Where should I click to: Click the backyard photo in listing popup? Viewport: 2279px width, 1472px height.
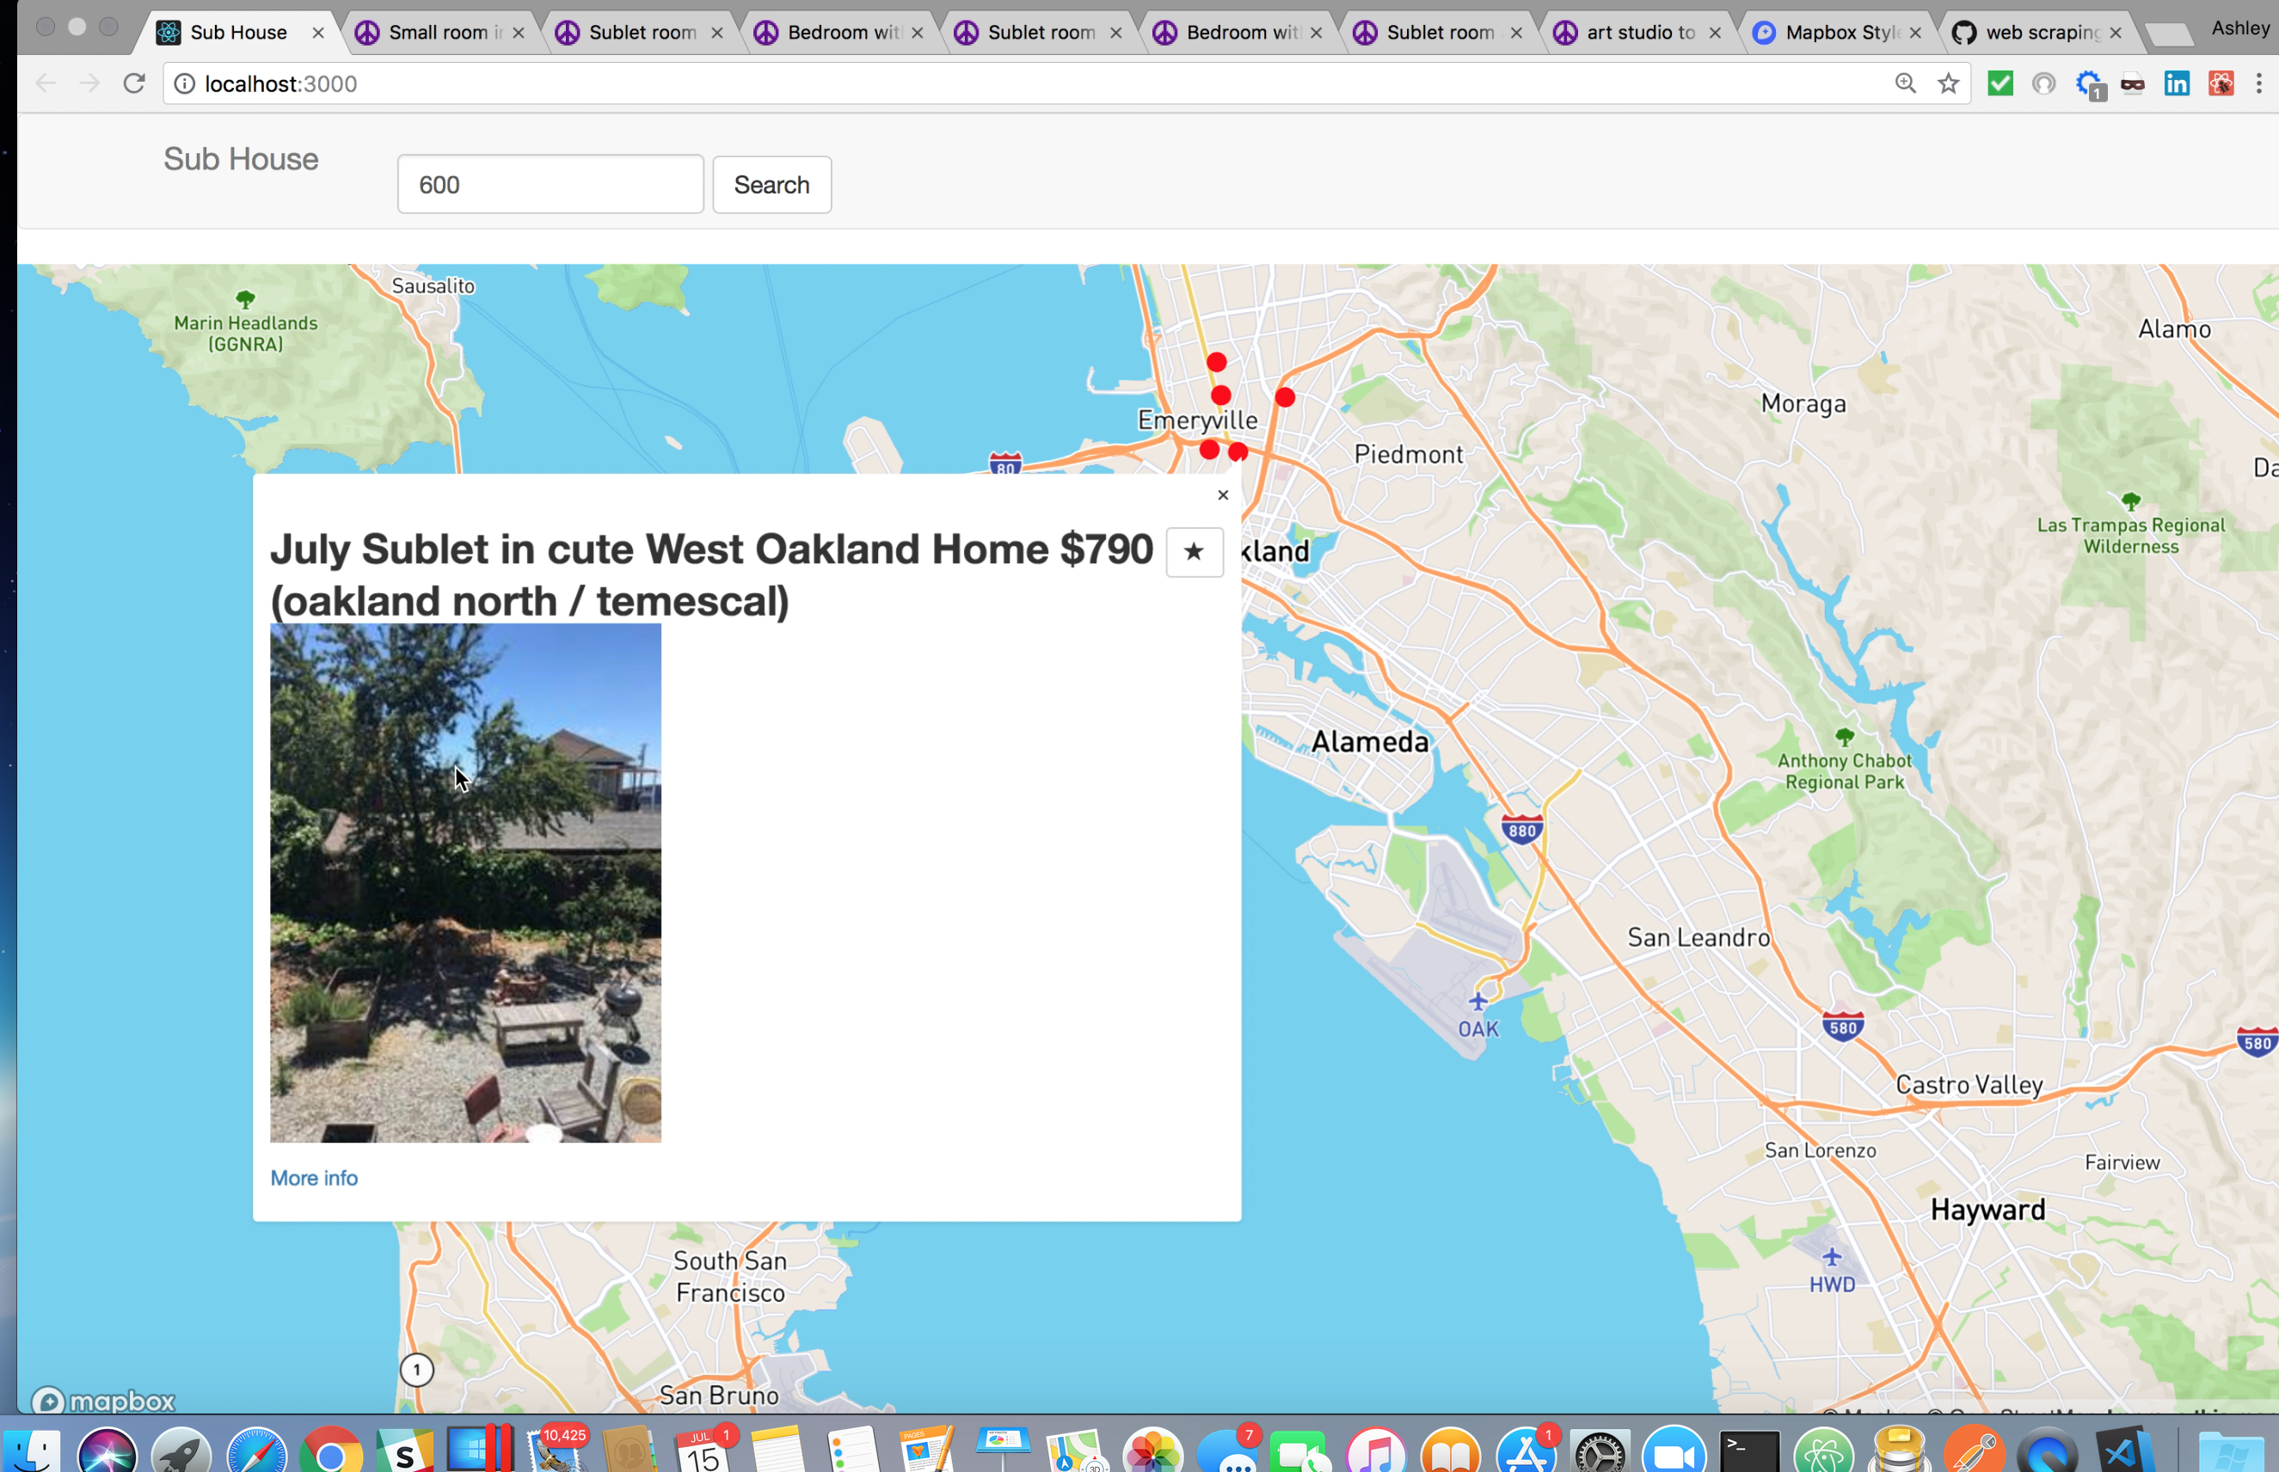(x=465, y=882)
